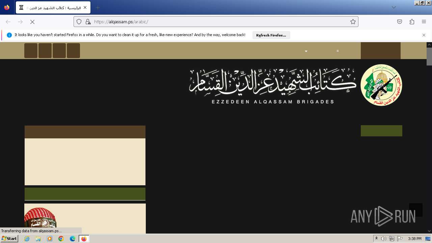The image size is (432, 243).
Task: Open the volume control tray icon
Action: coord(384,239)
